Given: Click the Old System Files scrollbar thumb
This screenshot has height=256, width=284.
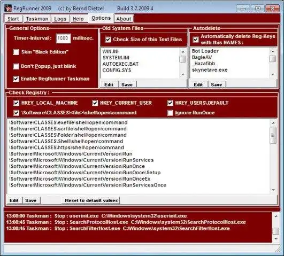Looking at the screenshot, I should (183, 59).
